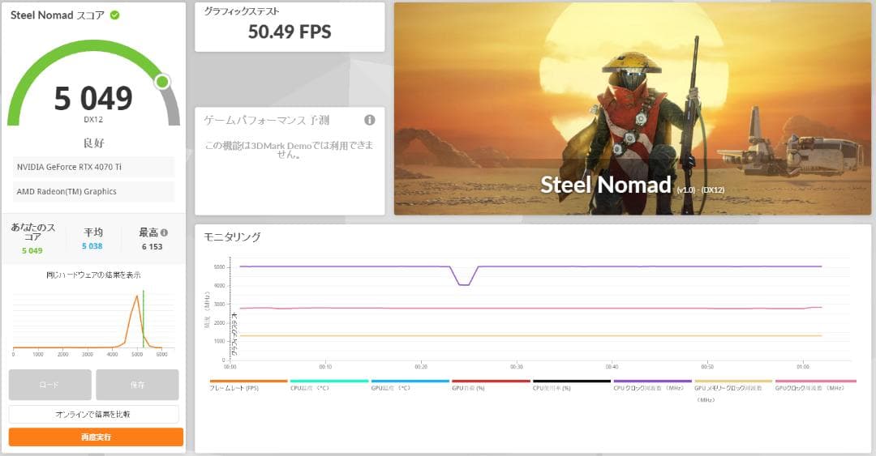Select the AMD Radeon(TM) Graphics entry
Viewport: 876px width, 456px height.
pos(93,191)
